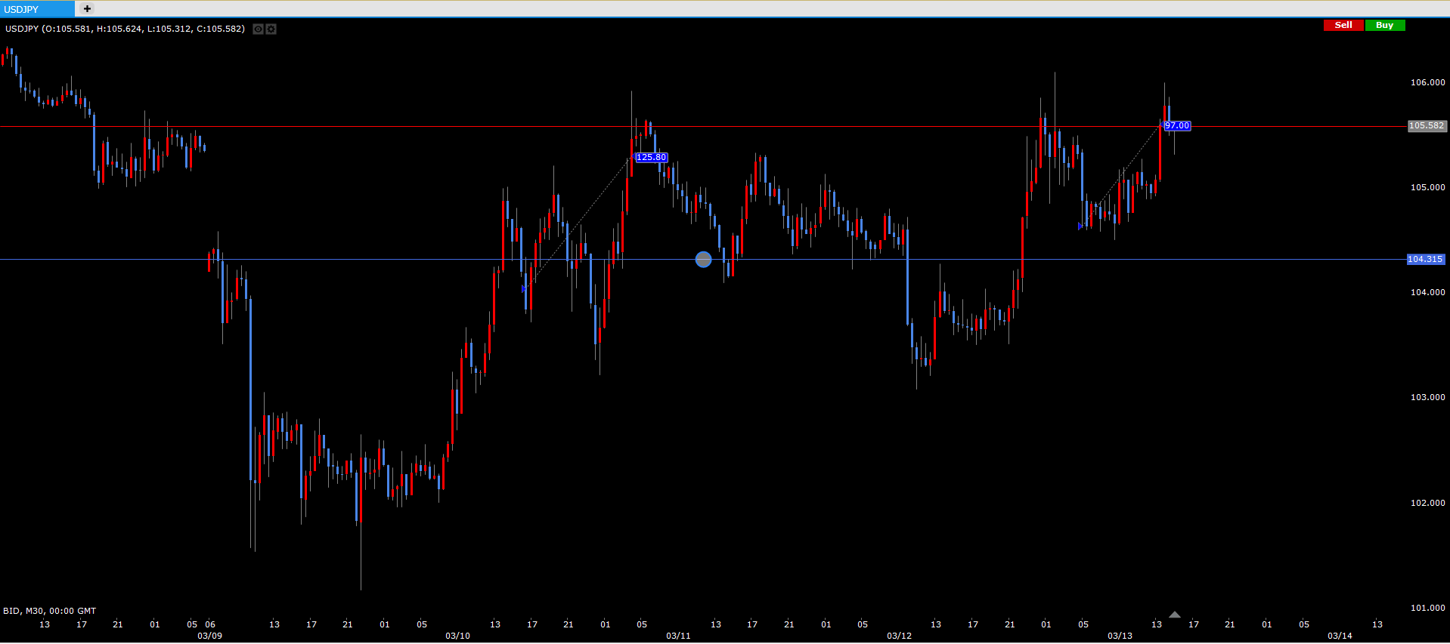
Task: Click the 106.000 level on the price scale
Action: tap(1427, 82)
